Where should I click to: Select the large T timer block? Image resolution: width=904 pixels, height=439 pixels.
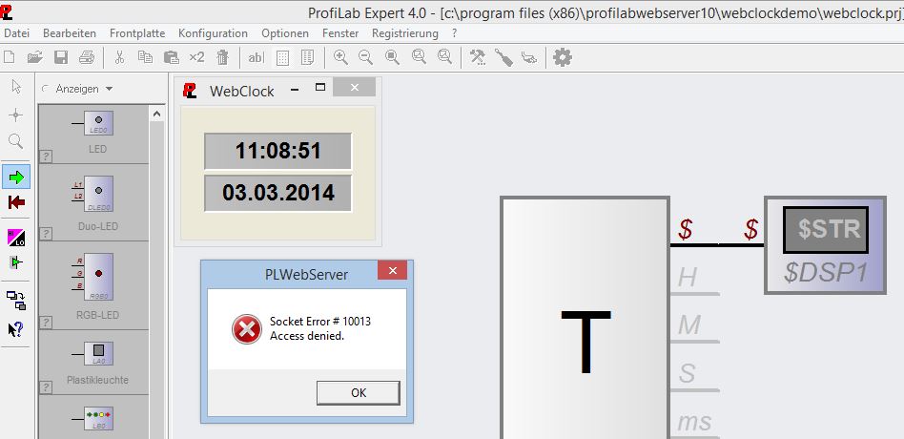[585, 318]
